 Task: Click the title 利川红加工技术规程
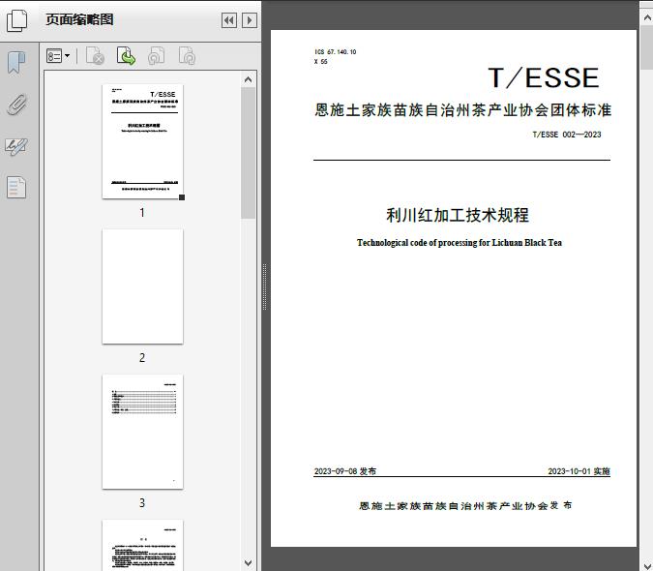[458, 215]
